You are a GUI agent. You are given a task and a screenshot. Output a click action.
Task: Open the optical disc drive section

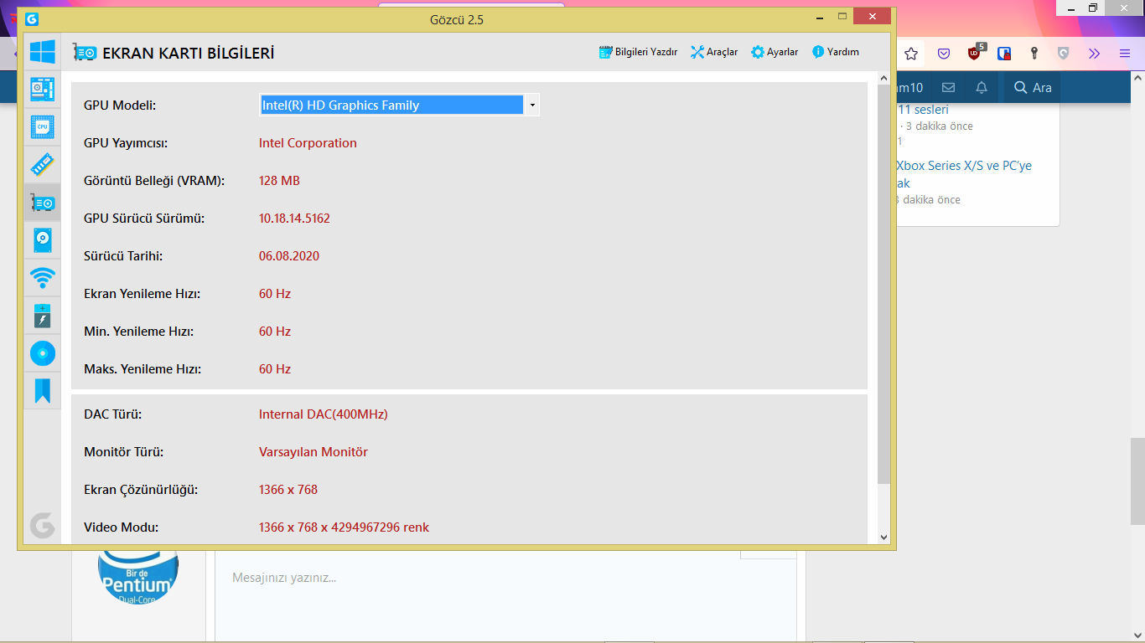pos(42,353)
